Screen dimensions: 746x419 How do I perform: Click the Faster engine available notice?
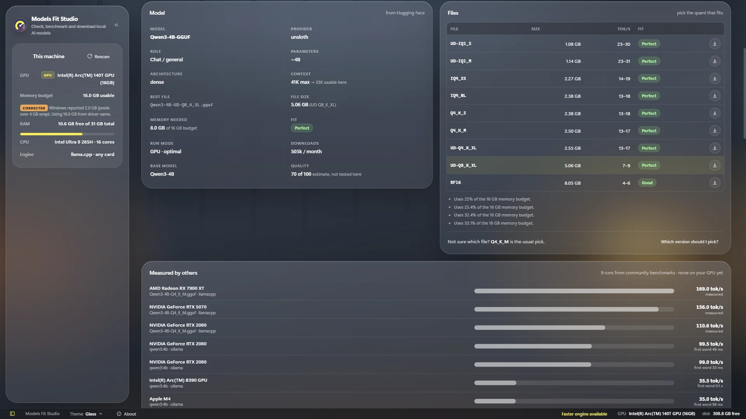click(584, 414)
